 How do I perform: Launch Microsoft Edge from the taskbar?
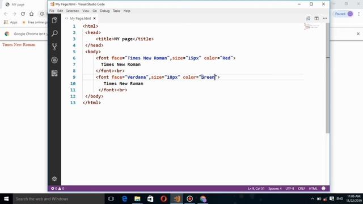coord(125,199)
